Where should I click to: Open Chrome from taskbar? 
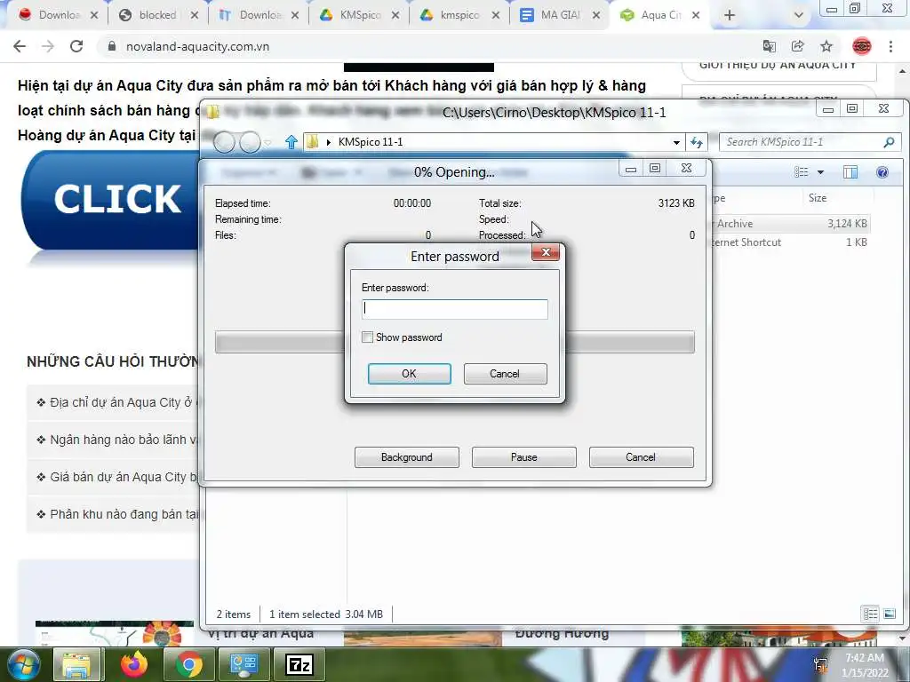189,664
